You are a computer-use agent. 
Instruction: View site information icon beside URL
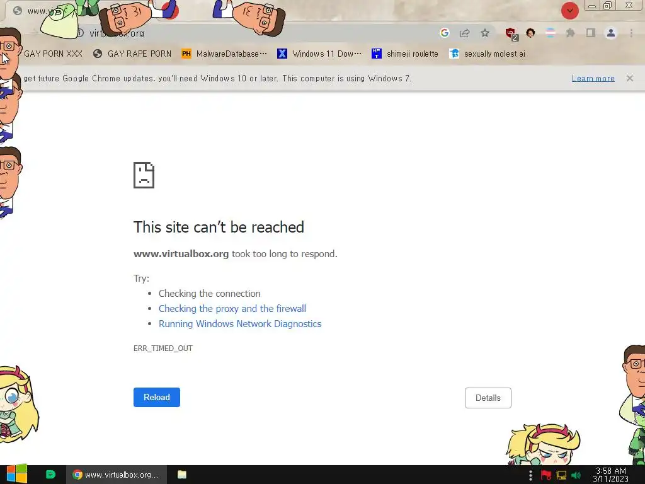point(81,33)
